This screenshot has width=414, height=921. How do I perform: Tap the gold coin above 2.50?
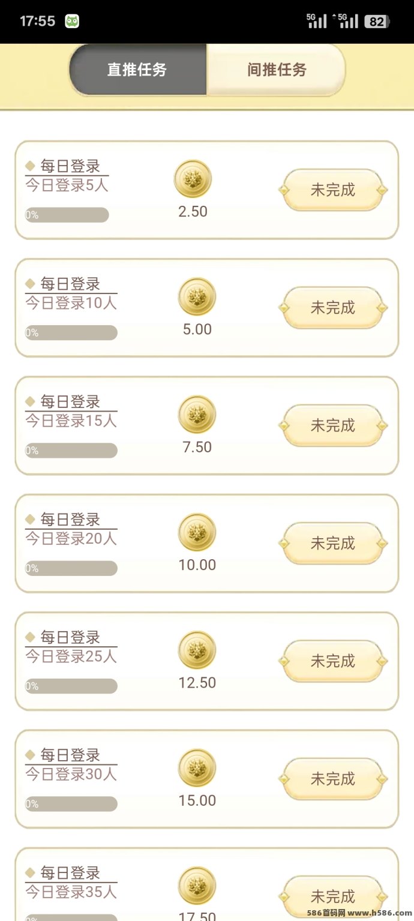(193, 179)
